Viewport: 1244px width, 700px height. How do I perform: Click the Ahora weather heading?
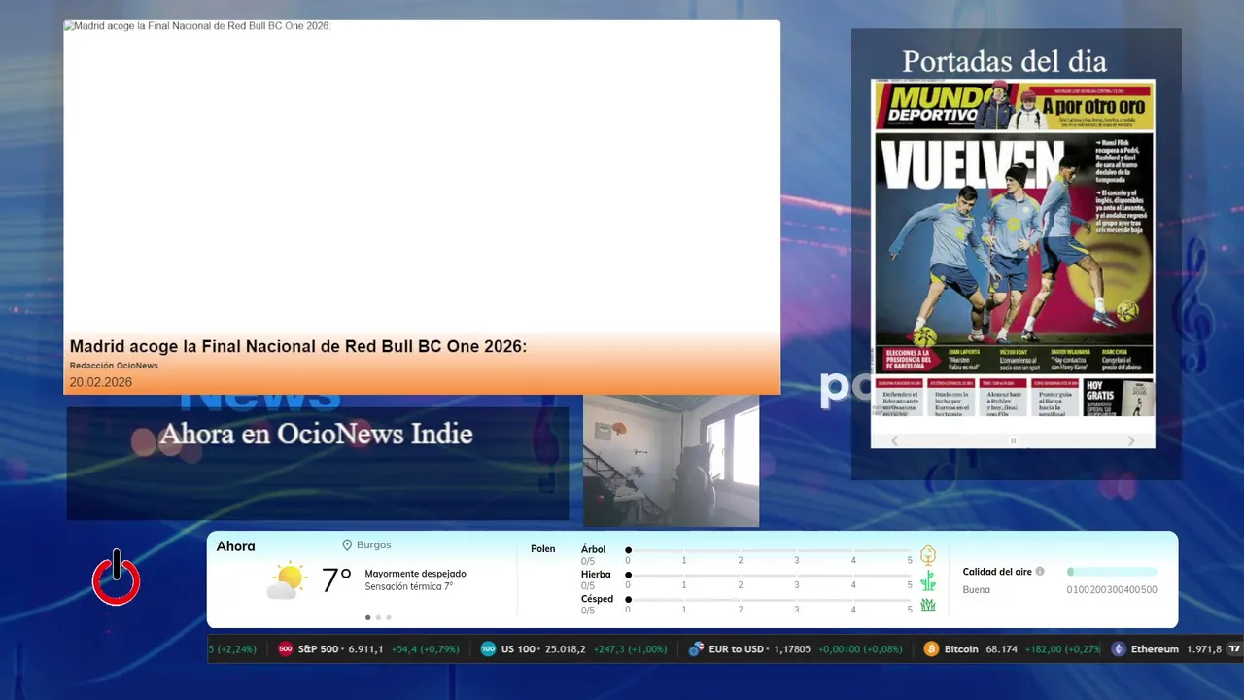point(235,546)
